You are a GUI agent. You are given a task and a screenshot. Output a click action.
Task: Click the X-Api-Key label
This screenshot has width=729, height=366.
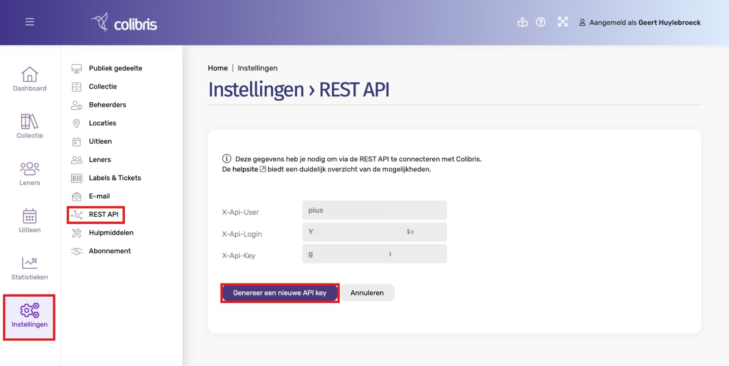coord(239,256)
